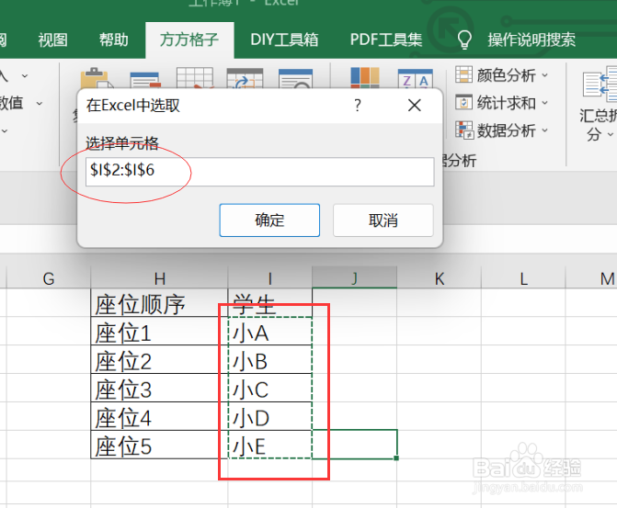This screenshot has width=617, height=508.
Task: Click the 取消 button
Action: click(383, 220)
